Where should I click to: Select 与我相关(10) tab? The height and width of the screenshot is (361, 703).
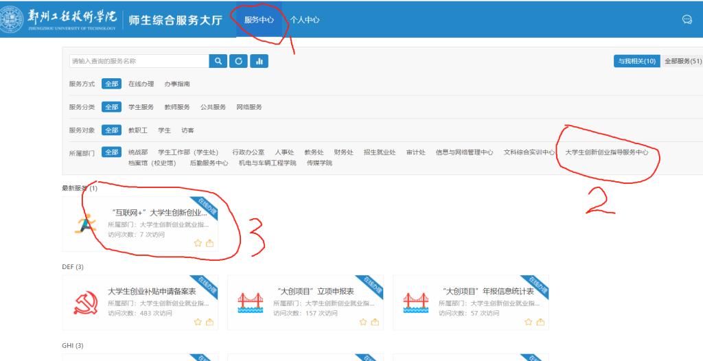(x=636, y=62)
